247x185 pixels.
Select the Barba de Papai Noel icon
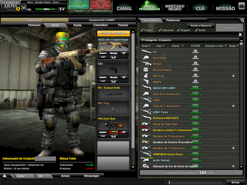[x=146, y=124]
